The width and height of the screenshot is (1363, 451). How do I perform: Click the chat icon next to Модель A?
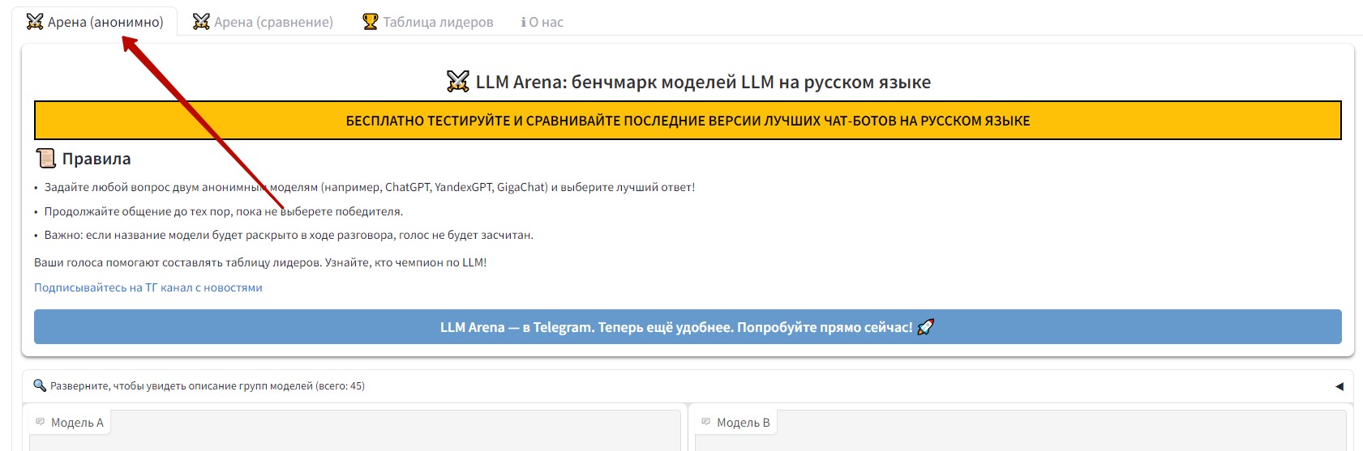click(x=41, y=422)
